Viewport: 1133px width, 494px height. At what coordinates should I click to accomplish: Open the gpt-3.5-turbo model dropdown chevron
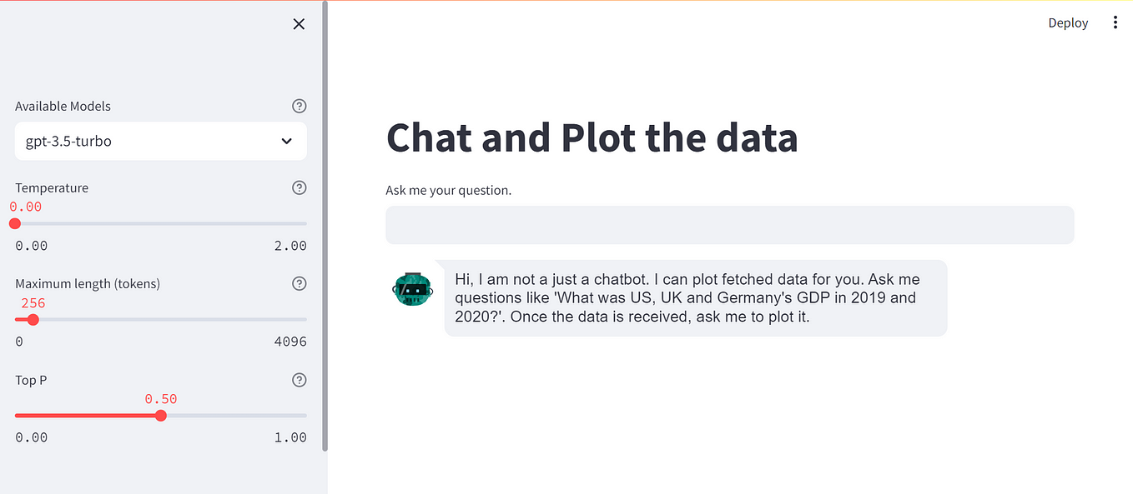pyautogui.click(x=286, y=141)
